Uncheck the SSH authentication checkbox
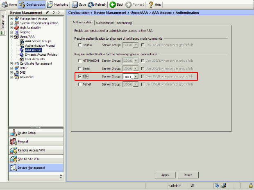Viewport: 254px width, 190px height. (x=80, y=77)
